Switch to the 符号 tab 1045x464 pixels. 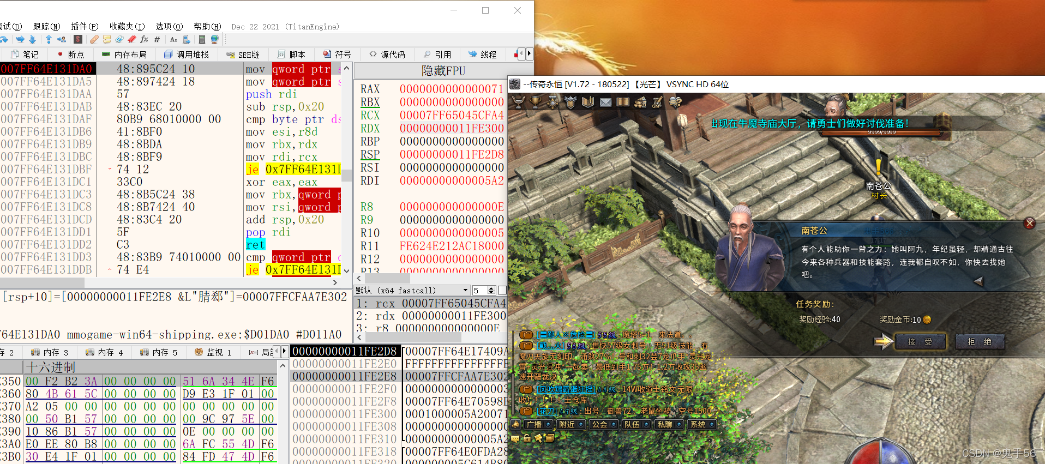click(337, 55)
